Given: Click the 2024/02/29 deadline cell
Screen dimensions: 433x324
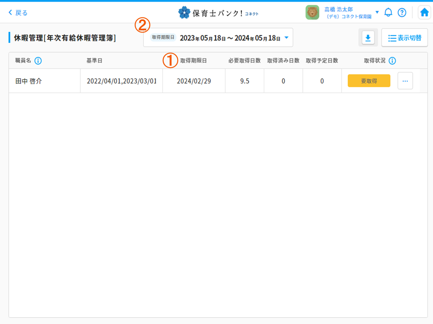Looking at the screenshot, I should click(x=194, y=81).
